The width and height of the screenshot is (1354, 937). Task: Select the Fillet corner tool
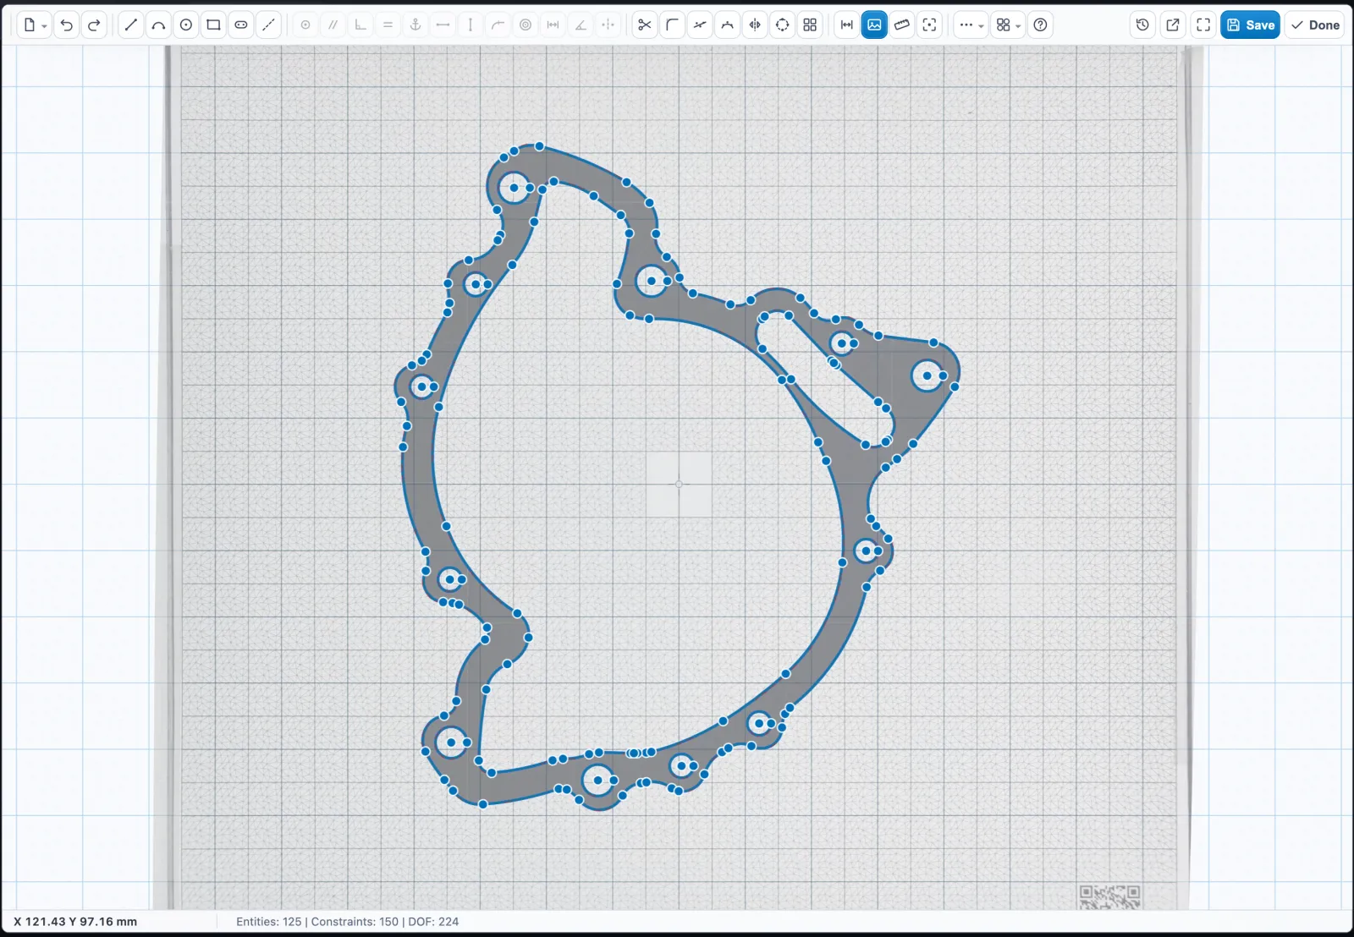click(x=672, y=25)
